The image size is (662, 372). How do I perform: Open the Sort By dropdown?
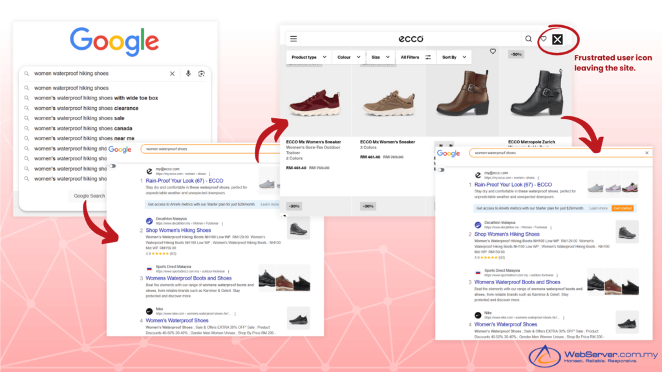click(454, 57)
